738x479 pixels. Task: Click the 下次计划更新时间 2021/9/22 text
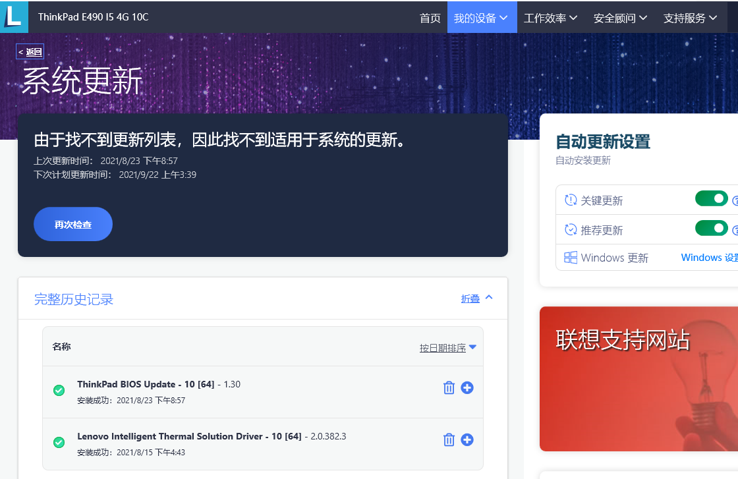(115, 175)
